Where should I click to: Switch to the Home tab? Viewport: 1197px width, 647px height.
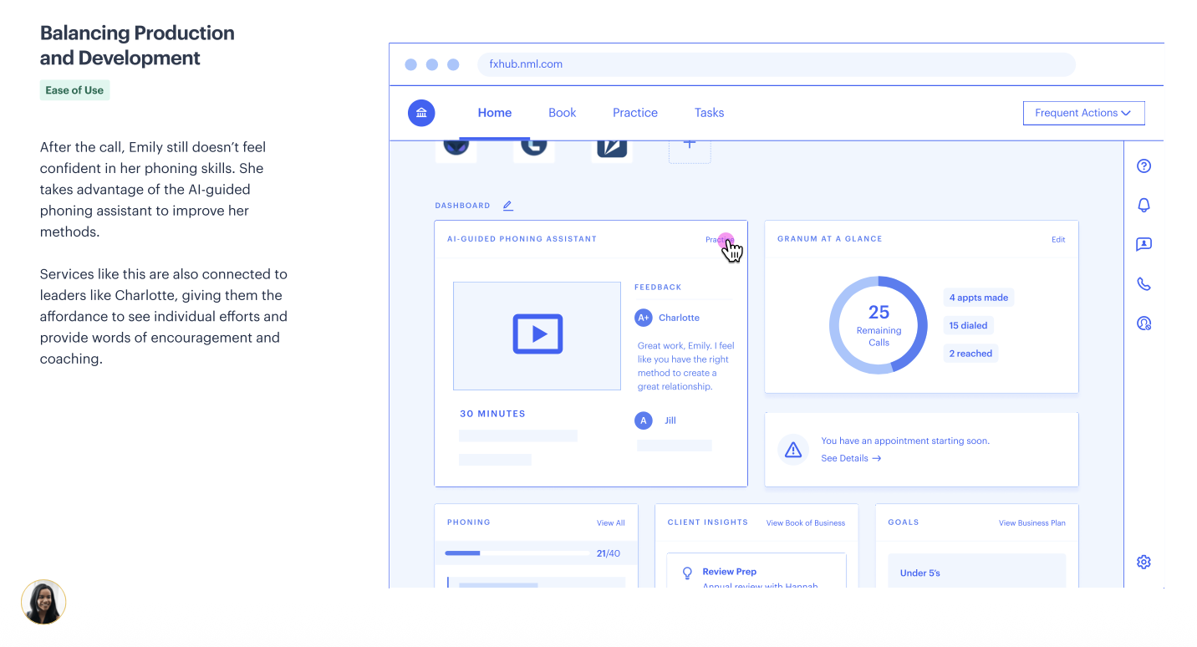(495, 113)
